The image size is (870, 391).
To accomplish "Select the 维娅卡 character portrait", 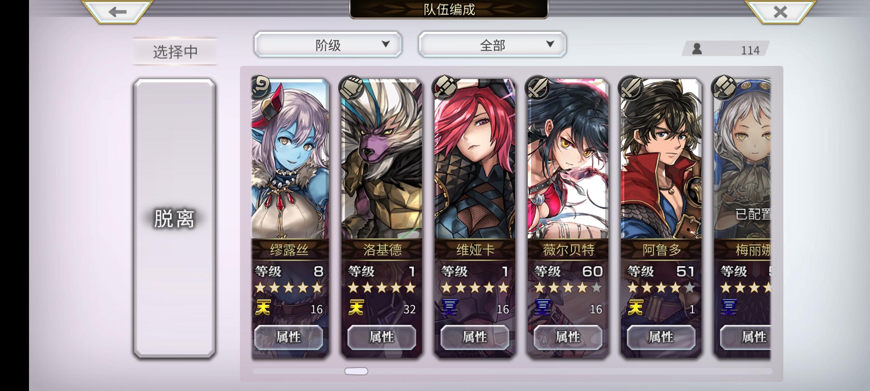I will tap(475, 159).
